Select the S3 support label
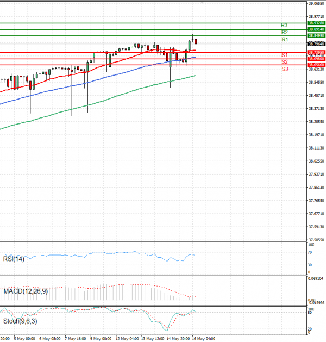 285,69
